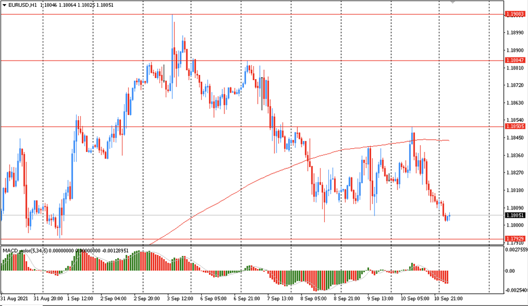Select the EURUSD,H1 chart title text
The image size is (528, 306).
click(x=23, y=5)
